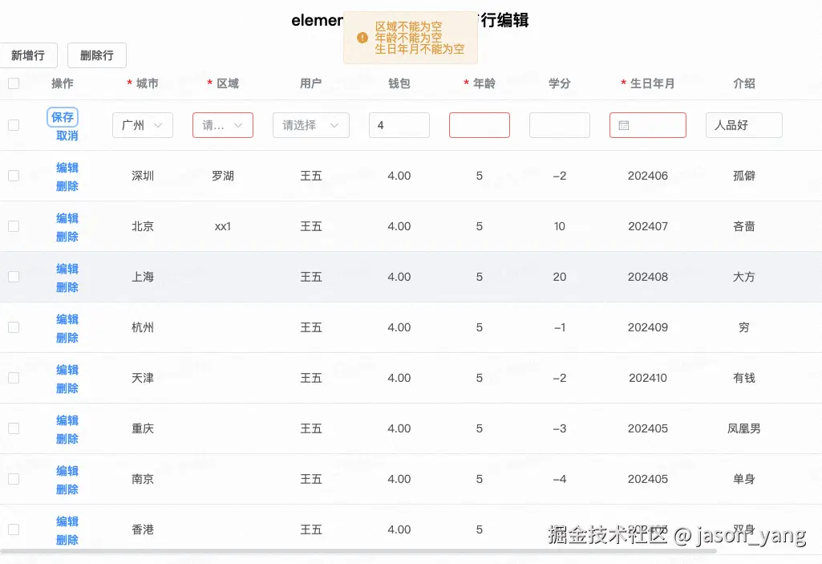Check the box for the 深圳 row
Screen dimensions: 822x564
click(14, 176)
